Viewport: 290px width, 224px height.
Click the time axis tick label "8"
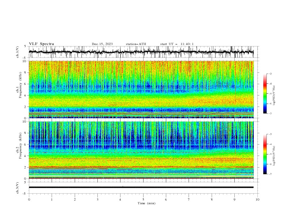point(212,199)
